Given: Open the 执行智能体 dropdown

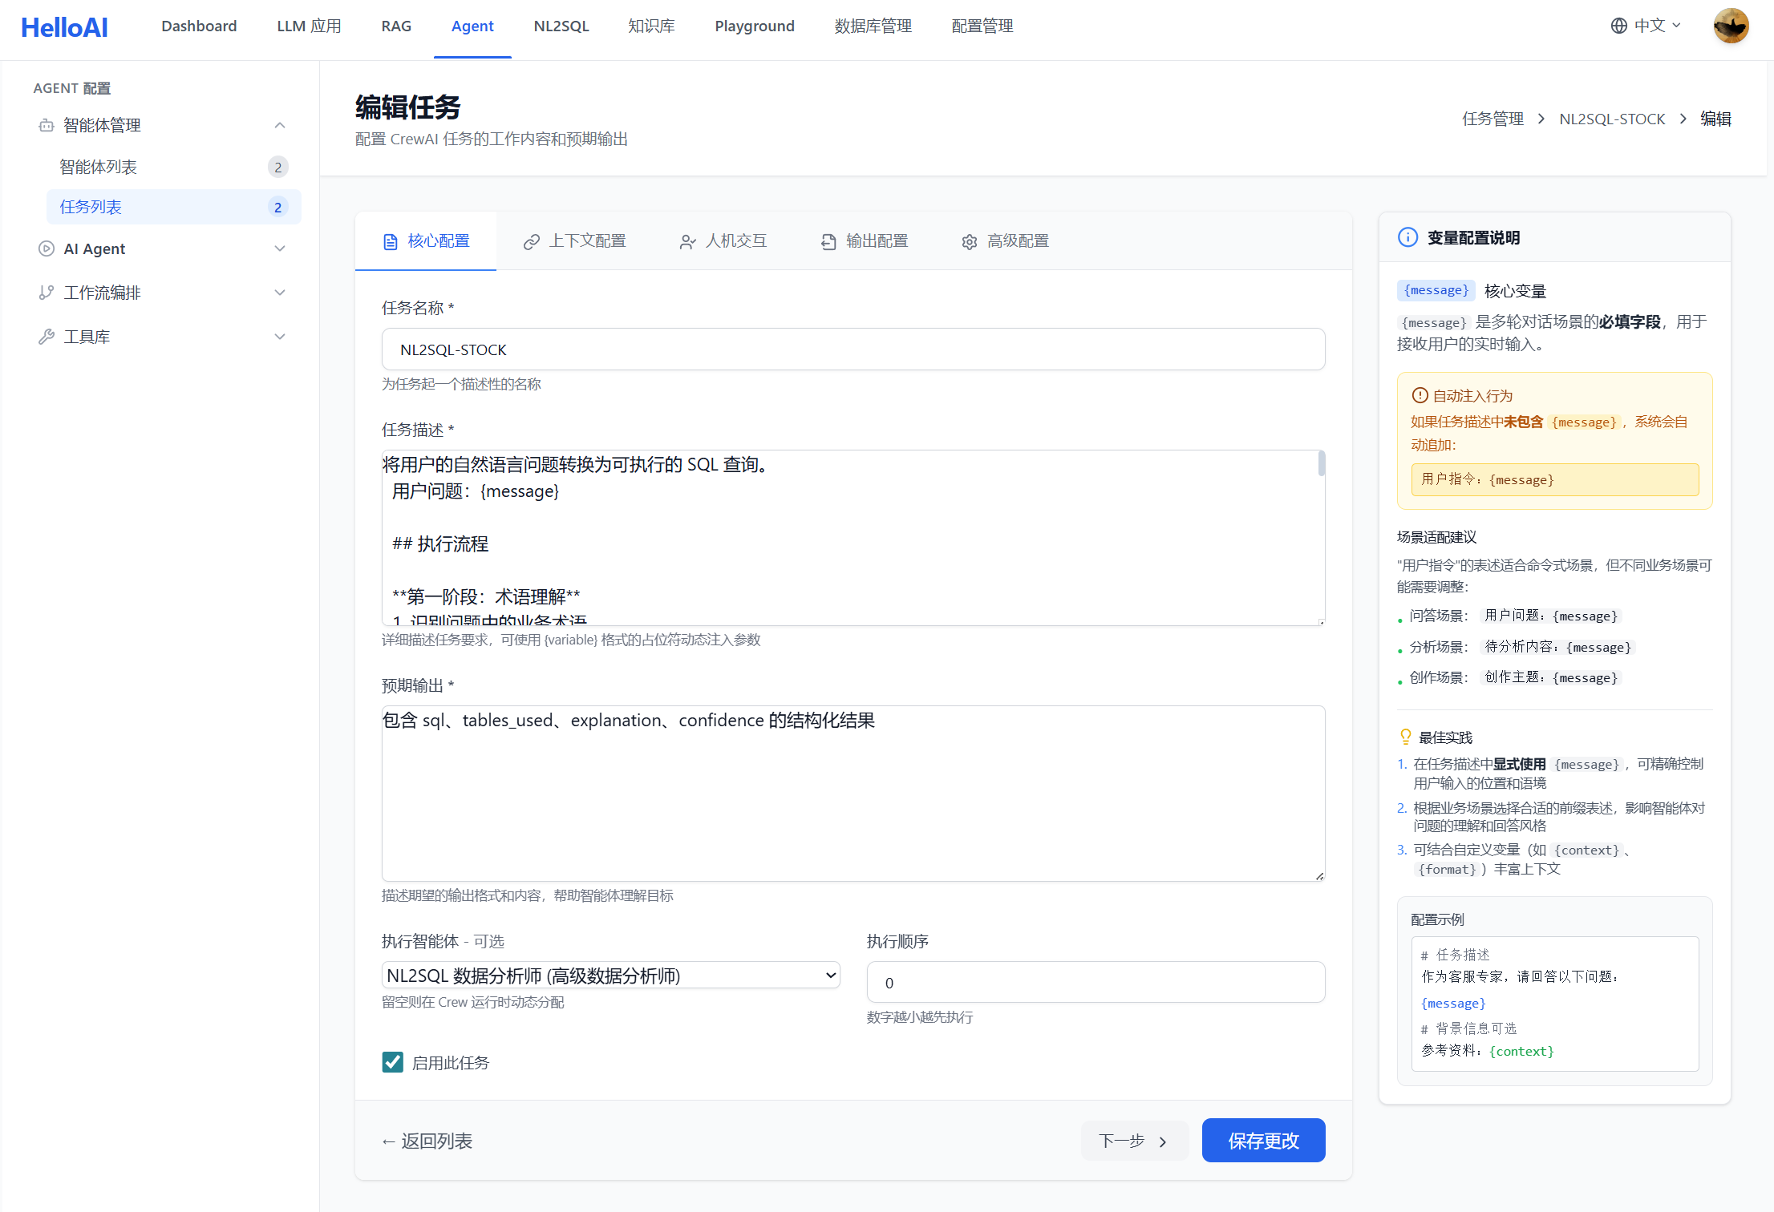Looking at the screenshot, I should (x=610, y=975).
